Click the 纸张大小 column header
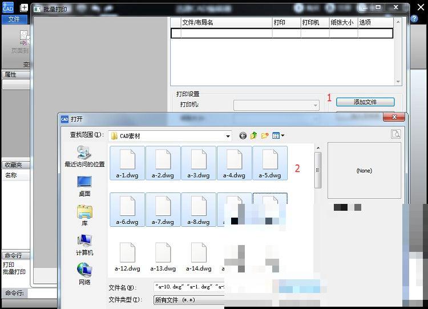The width and height of the screenshot is (428, 309). pyautogui.click(x=344, y=22)
